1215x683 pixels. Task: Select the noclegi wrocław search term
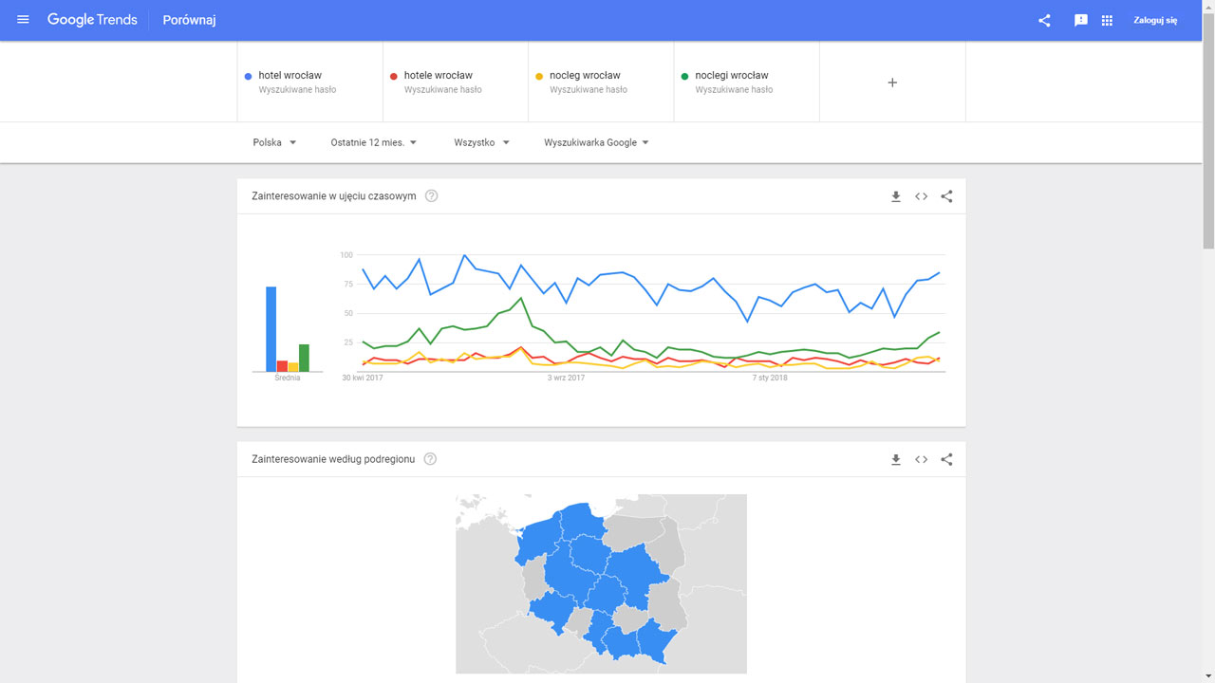click(x=746, y=82)
